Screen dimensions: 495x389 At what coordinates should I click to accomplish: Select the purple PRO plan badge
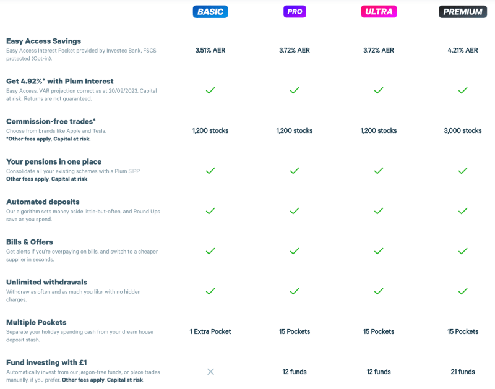[295, 12]
